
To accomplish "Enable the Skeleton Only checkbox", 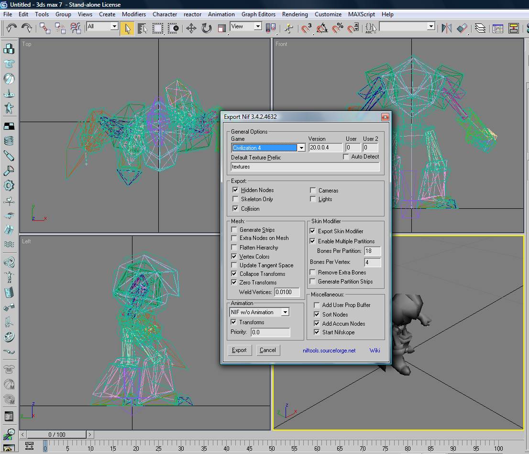I will click(x=235, y=199).
